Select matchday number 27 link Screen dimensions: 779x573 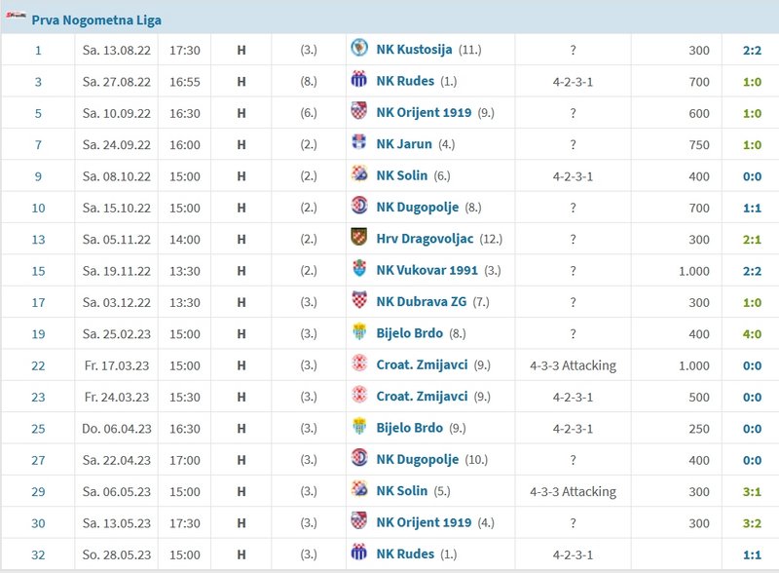(x=38, y=460)
